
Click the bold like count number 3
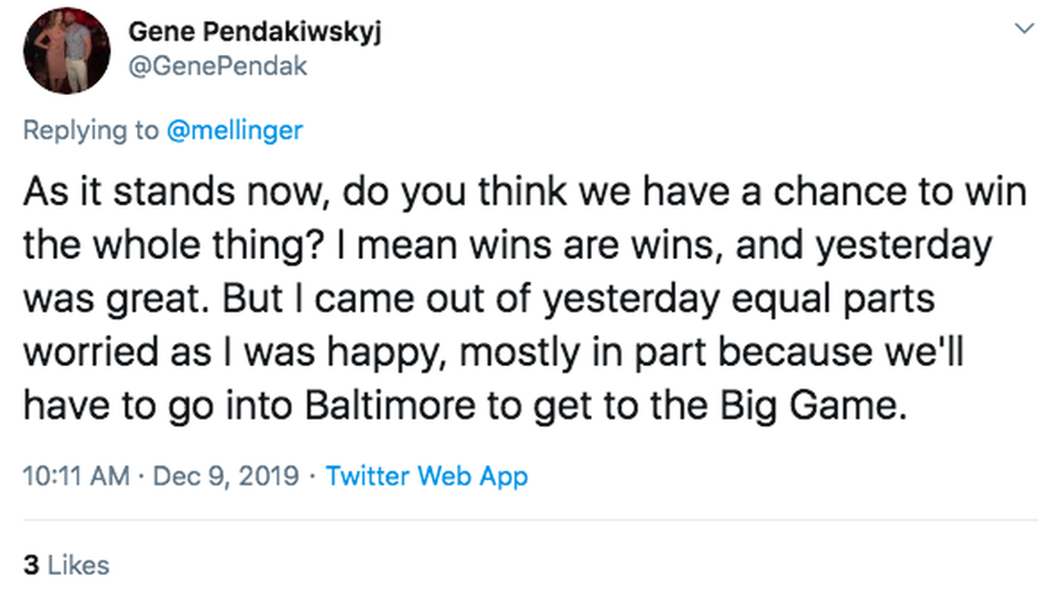point(31,565)
